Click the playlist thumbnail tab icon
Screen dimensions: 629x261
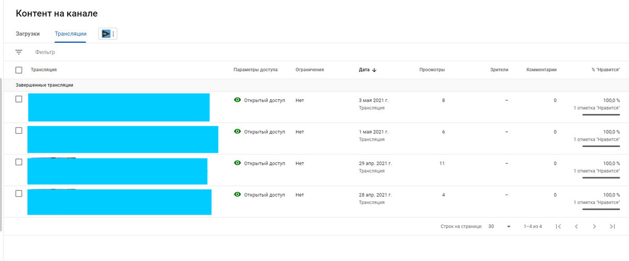(x=106, y=33)
